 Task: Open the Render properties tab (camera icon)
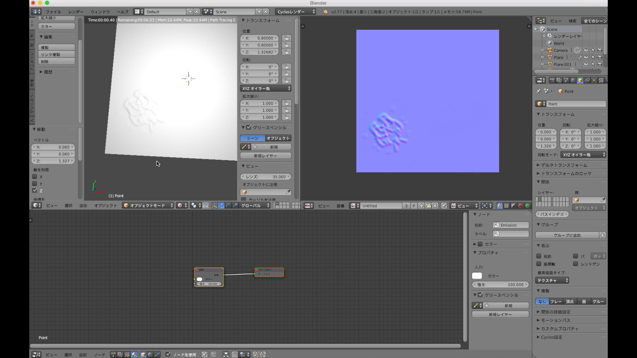(x=552, y=80)
